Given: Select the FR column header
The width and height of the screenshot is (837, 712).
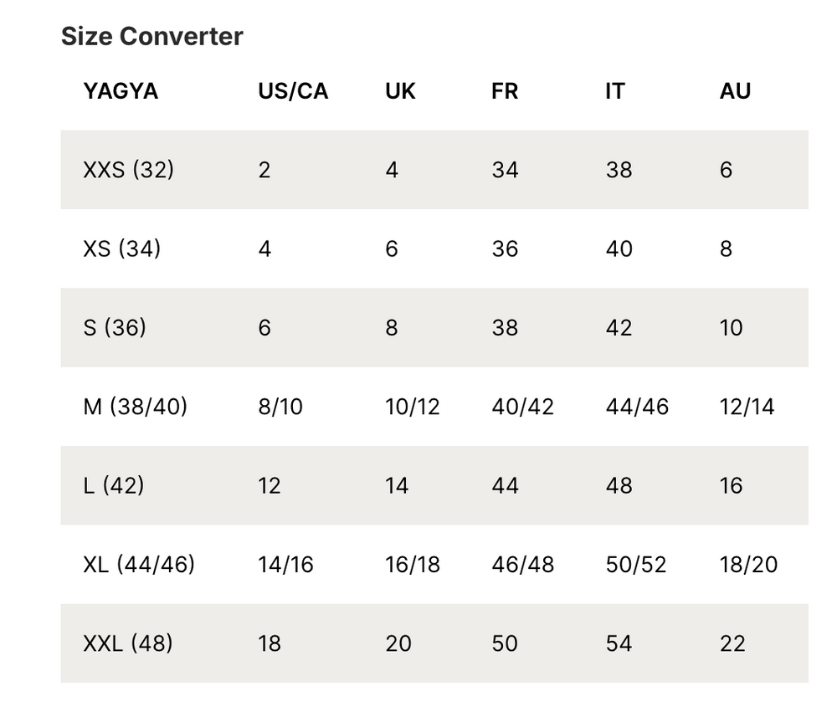Looking at the screenshot, I should tap(505, 91).
